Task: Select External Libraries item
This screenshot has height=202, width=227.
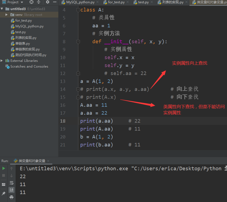Action: (x=24, y=61)
